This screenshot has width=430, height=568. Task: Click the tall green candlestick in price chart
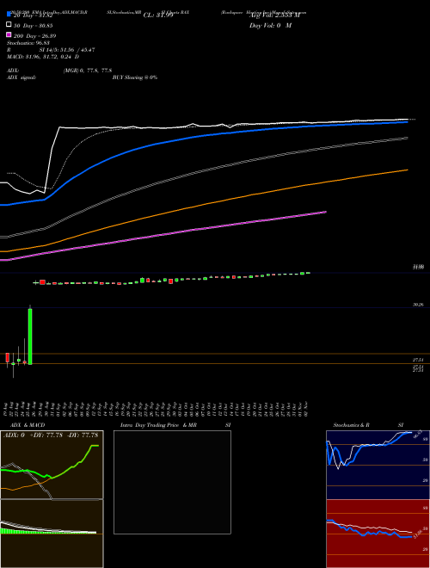click(x=30, y=336)
